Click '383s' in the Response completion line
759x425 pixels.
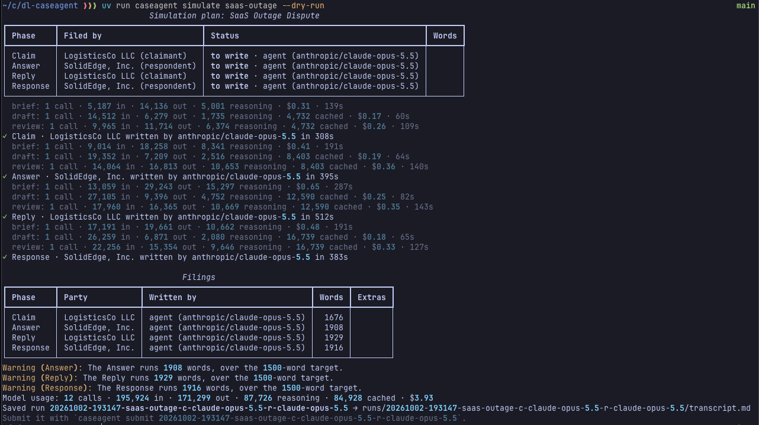pyautogui.click(x=339, y=257)
